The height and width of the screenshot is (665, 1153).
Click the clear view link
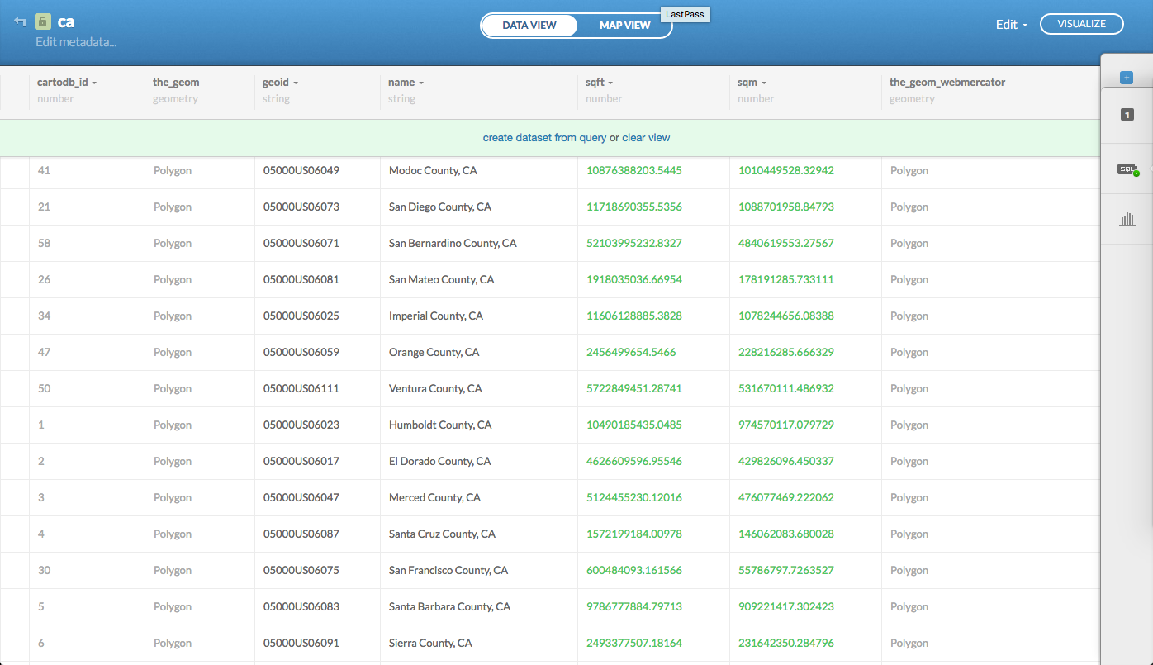[646, 138]
